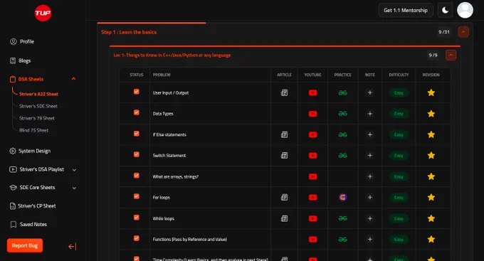Select Striver's 79 Sheet
The width and height of the screenshot is (484, 261).
(x=37, y=118)
